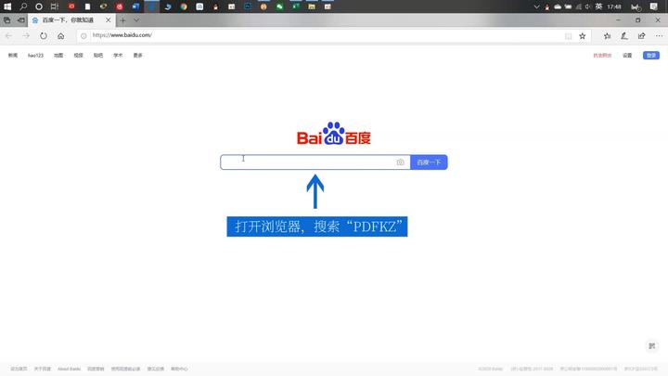Switch IME language indicator 英
Viewport: 668px width, 376px height.
pyautogui.click(x=598, y=6)
